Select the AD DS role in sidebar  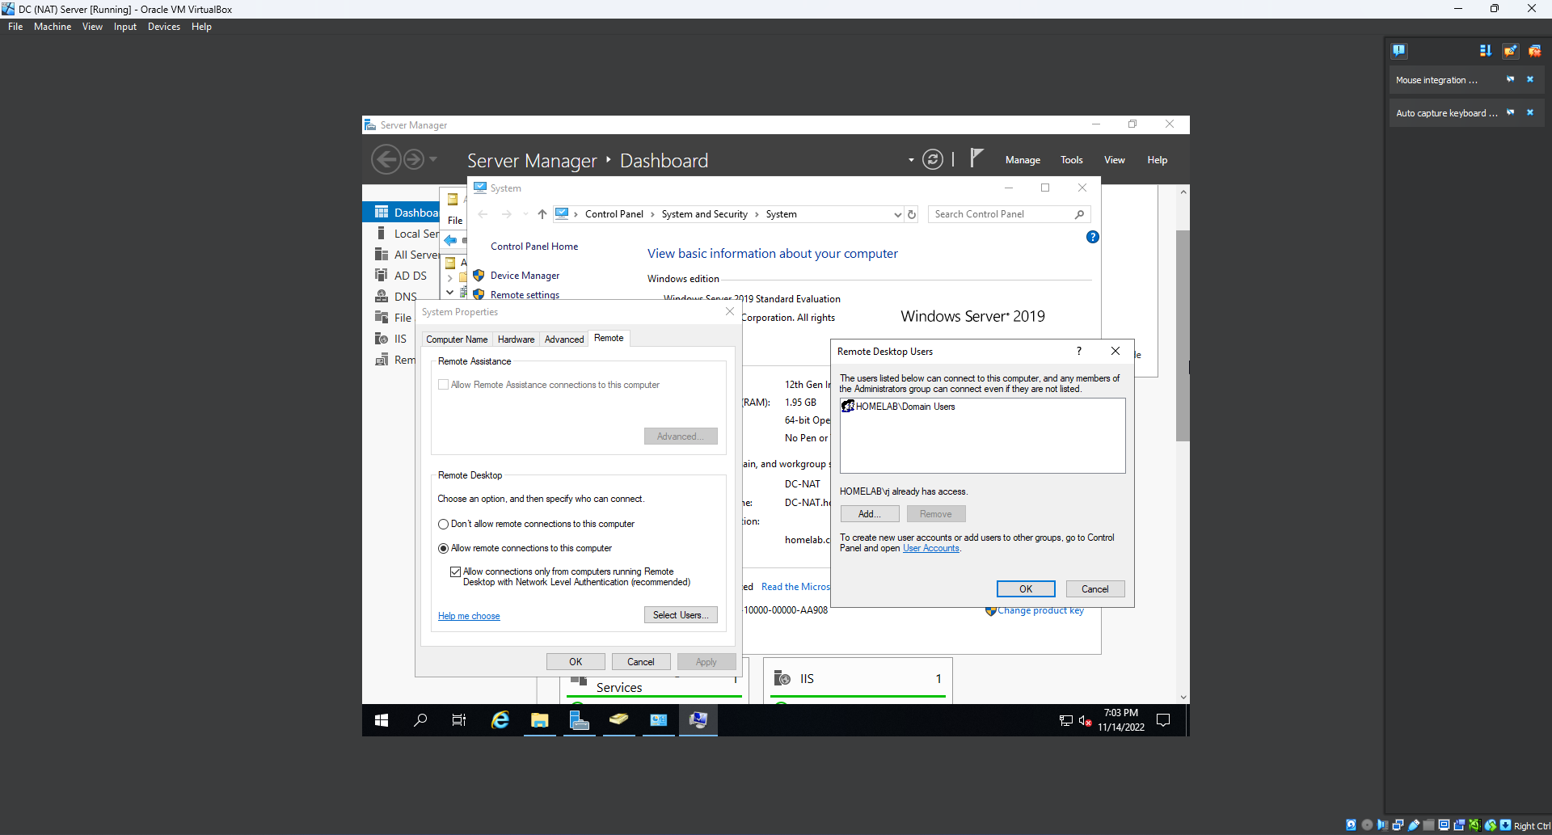pos(401,276)
